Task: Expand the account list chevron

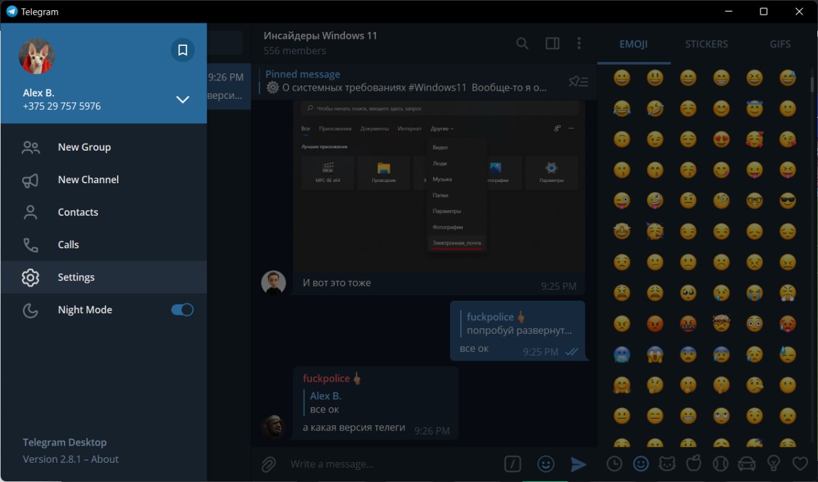Action: 183,100
